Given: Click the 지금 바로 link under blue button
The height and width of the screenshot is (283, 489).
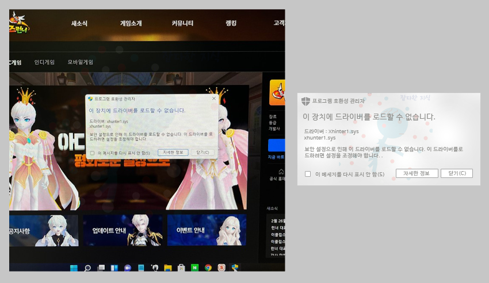Looking at the screenshot, I should click(x=276, y=157).
